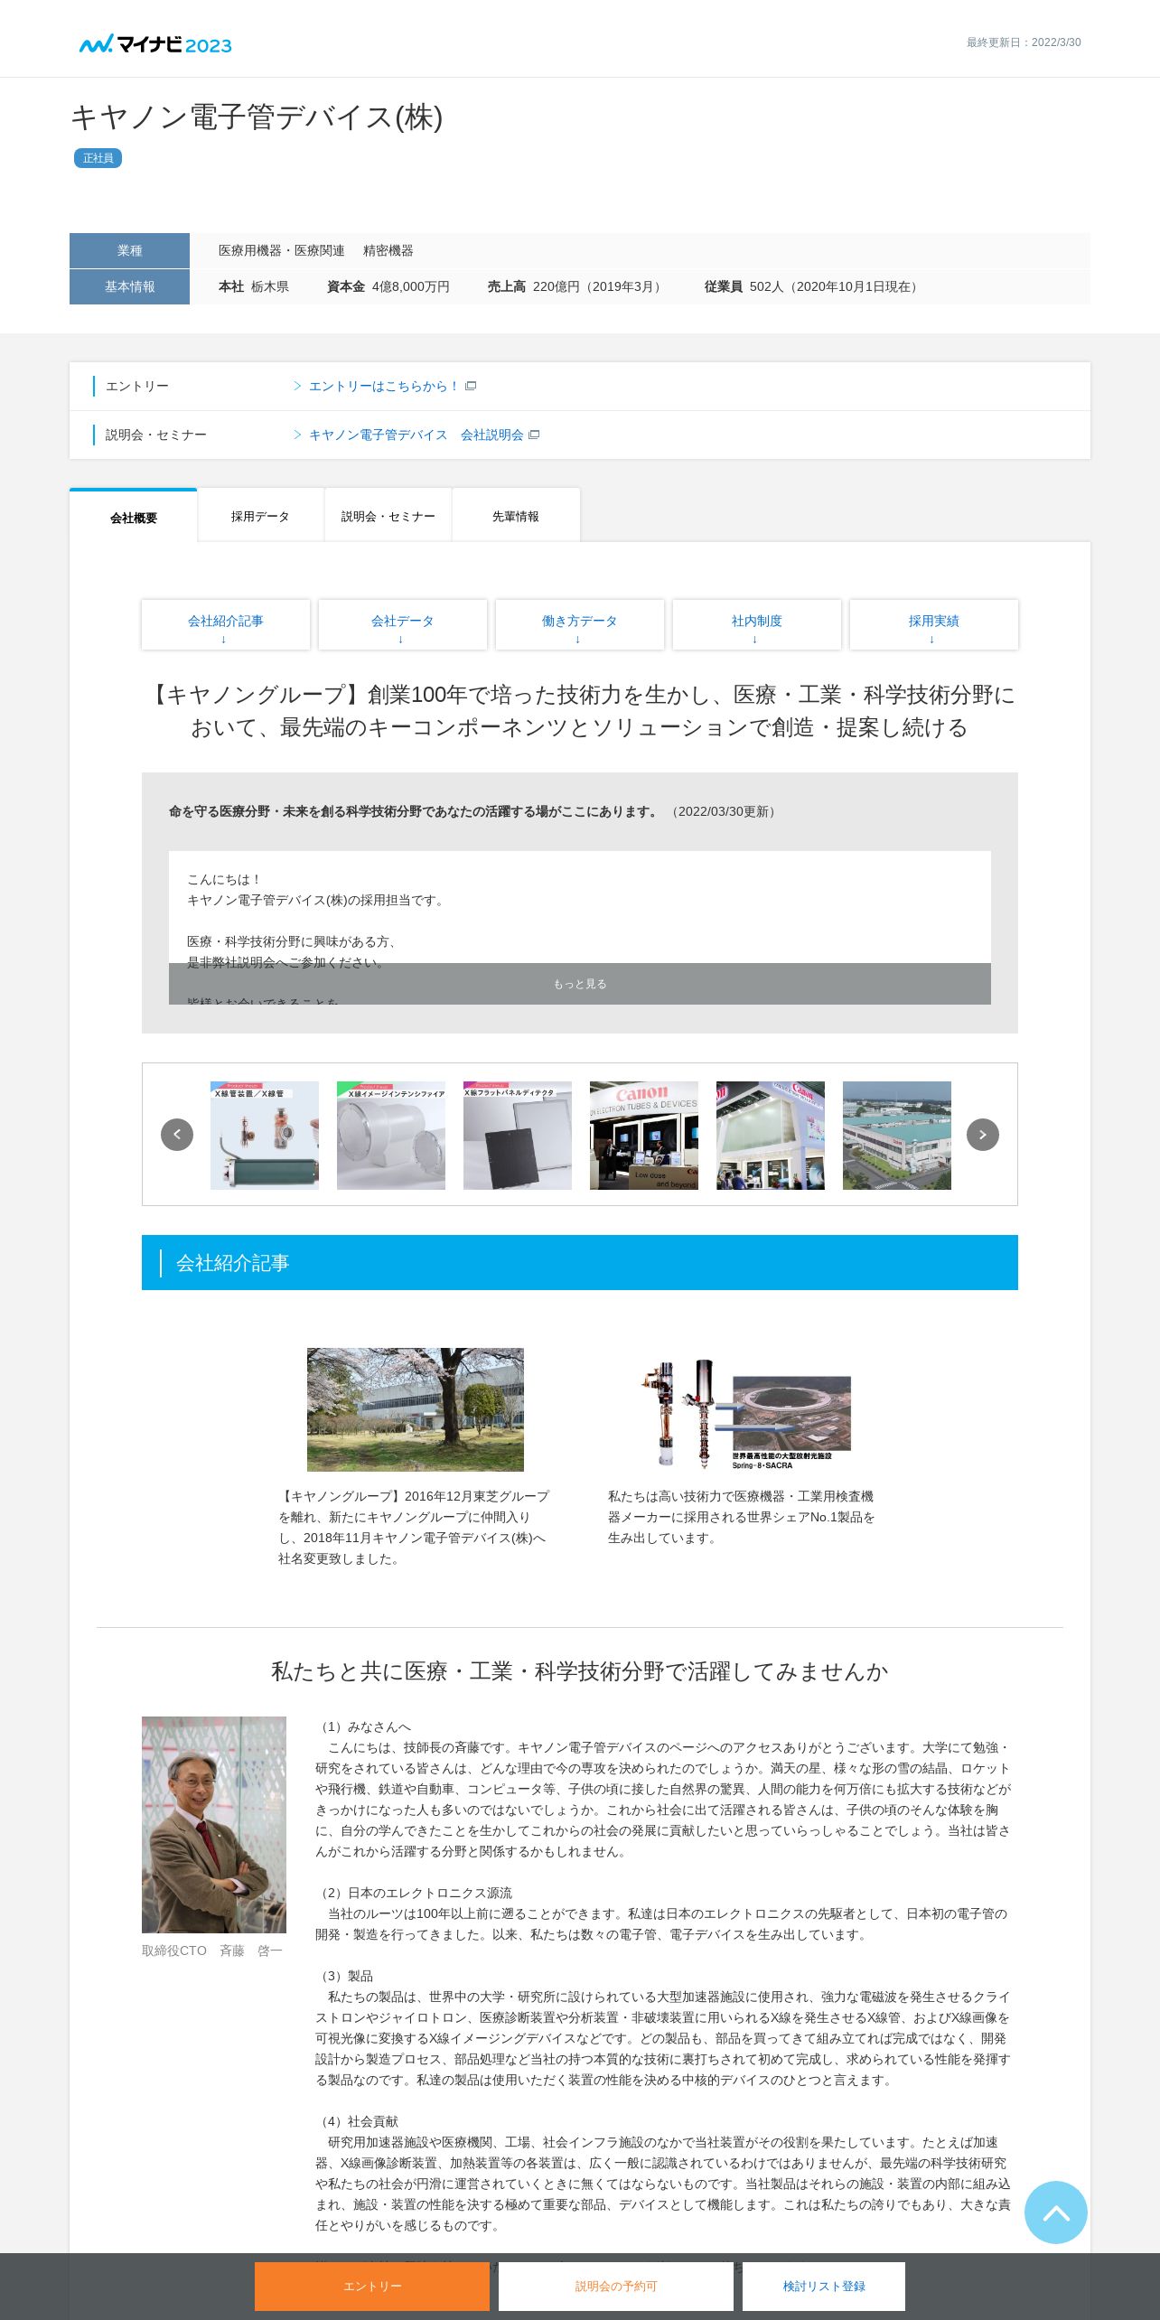This screenshot has width=1160, height=2320.
Task: Show previous carousel photos
Action: point(177,1134)
